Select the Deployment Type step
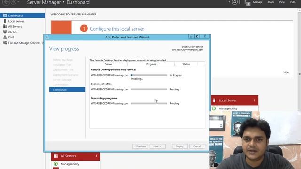Viewport: 301px width, 169px height. (x=63, y=70)
